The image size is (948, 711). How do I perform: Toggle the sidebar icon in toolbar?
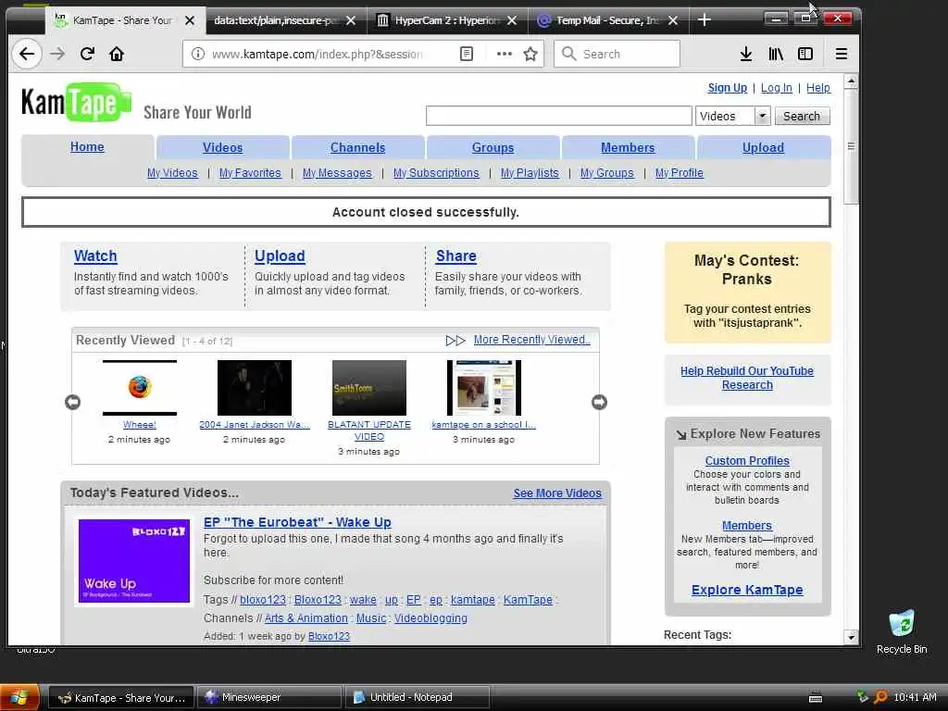[x=805, y=54]
